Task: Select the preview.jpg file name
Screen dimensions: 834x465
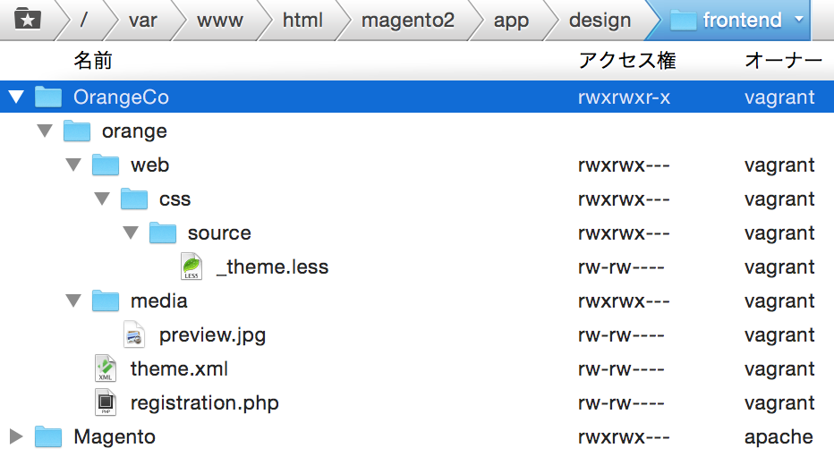Action: (212, 335)
